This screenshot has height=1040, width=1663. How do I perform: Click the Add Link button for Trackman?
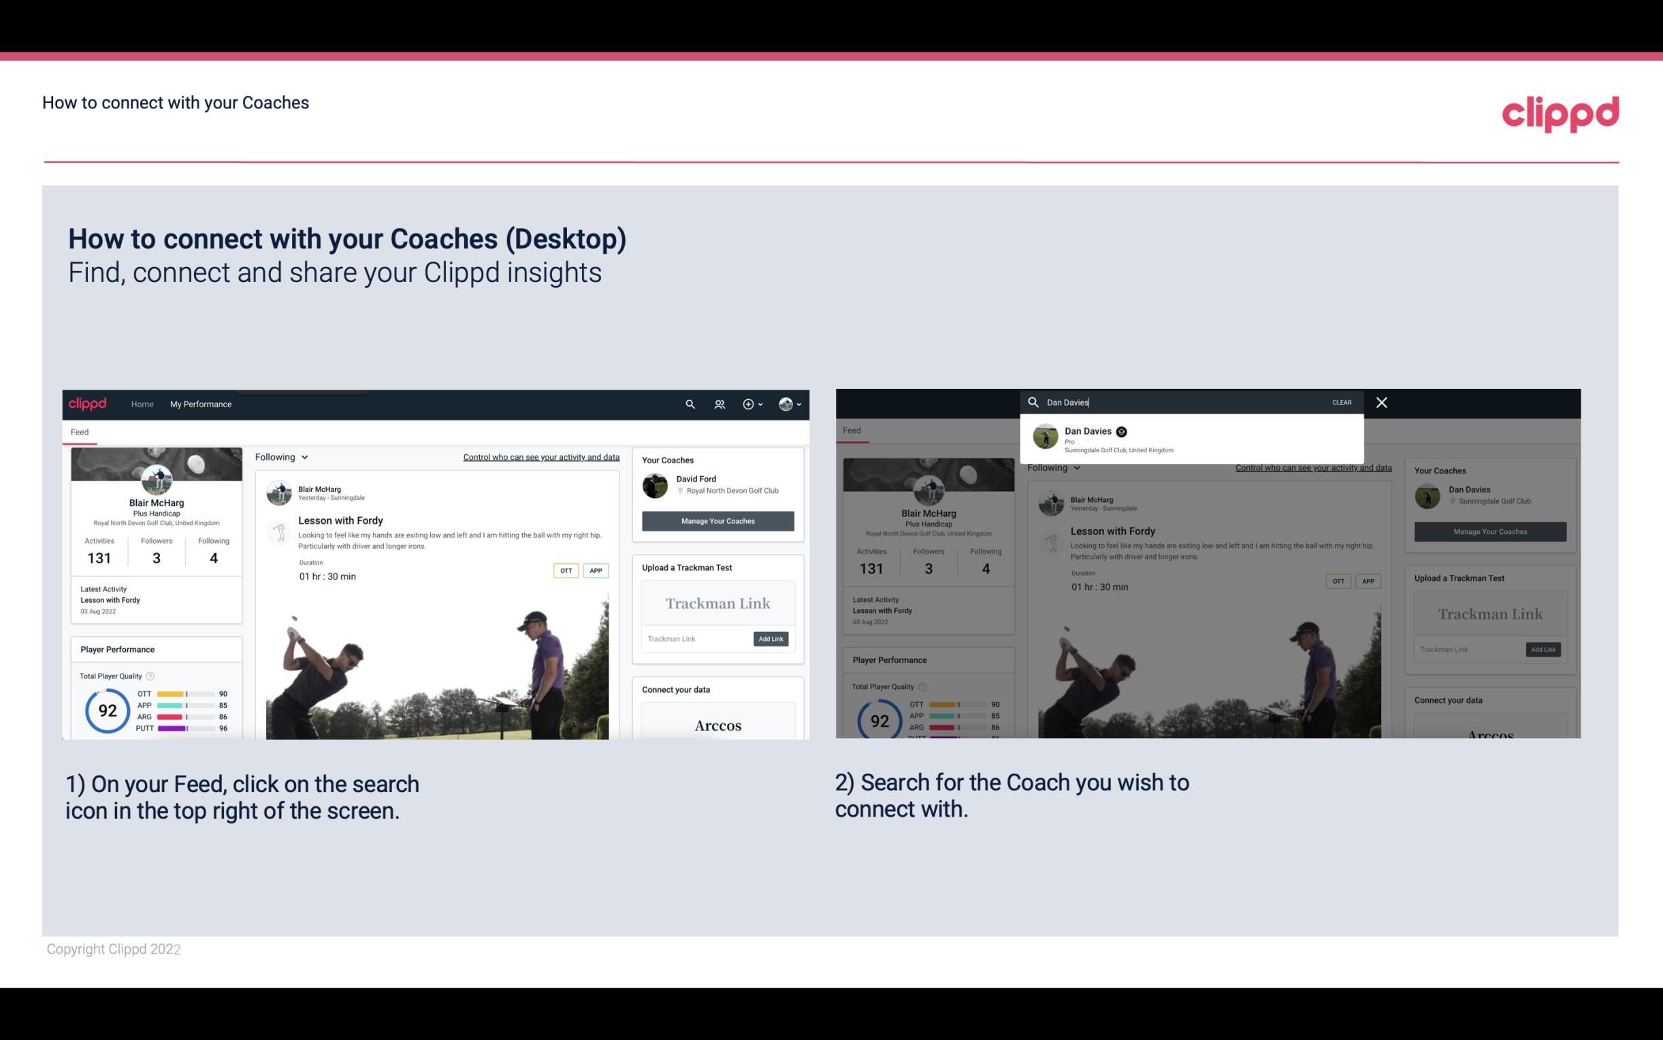[x=771, y=639]
